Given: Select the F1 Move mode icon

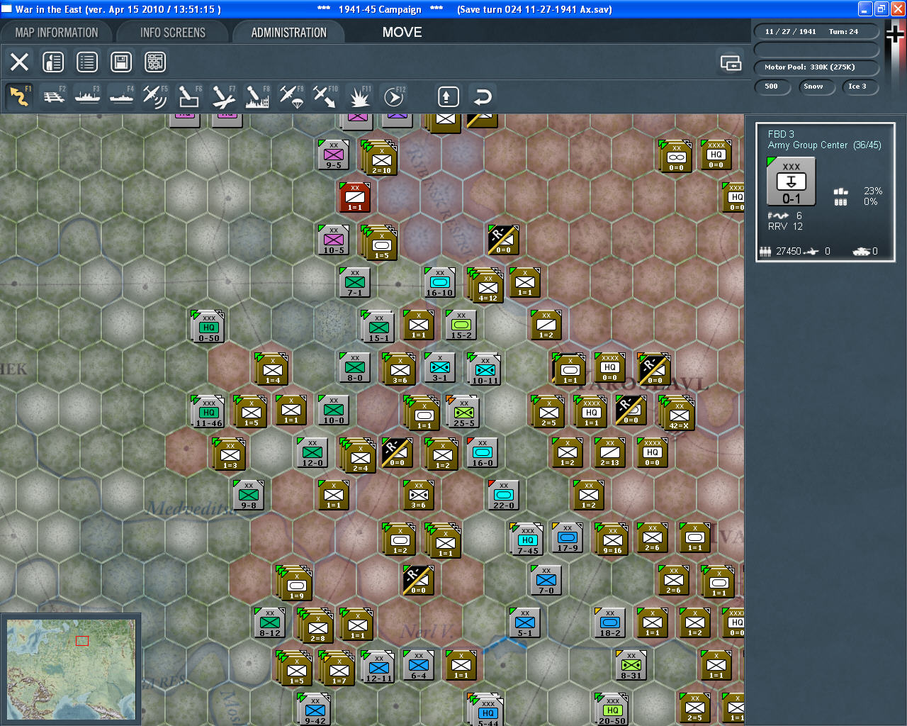Looking at the screenshot, I should tap(19, 96).
